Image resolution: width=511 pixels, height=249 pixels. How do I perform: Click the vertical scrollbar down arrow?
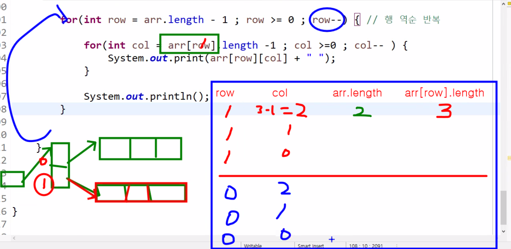coord(504,231)
